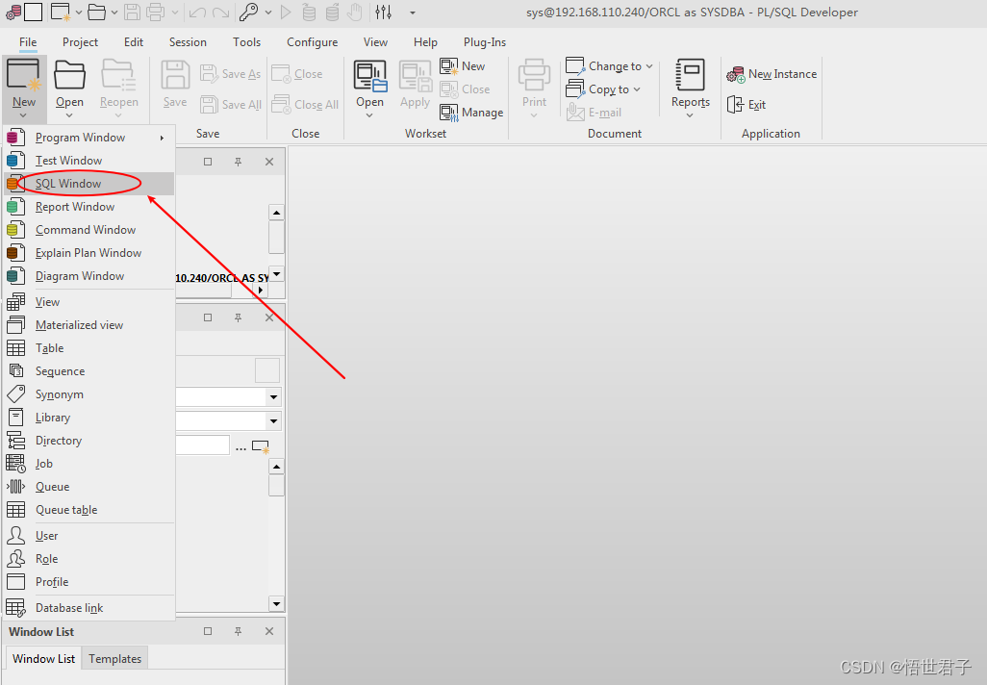
Task: Open the first combo box dropdown in side panel
Action: [x=274, y=396]
